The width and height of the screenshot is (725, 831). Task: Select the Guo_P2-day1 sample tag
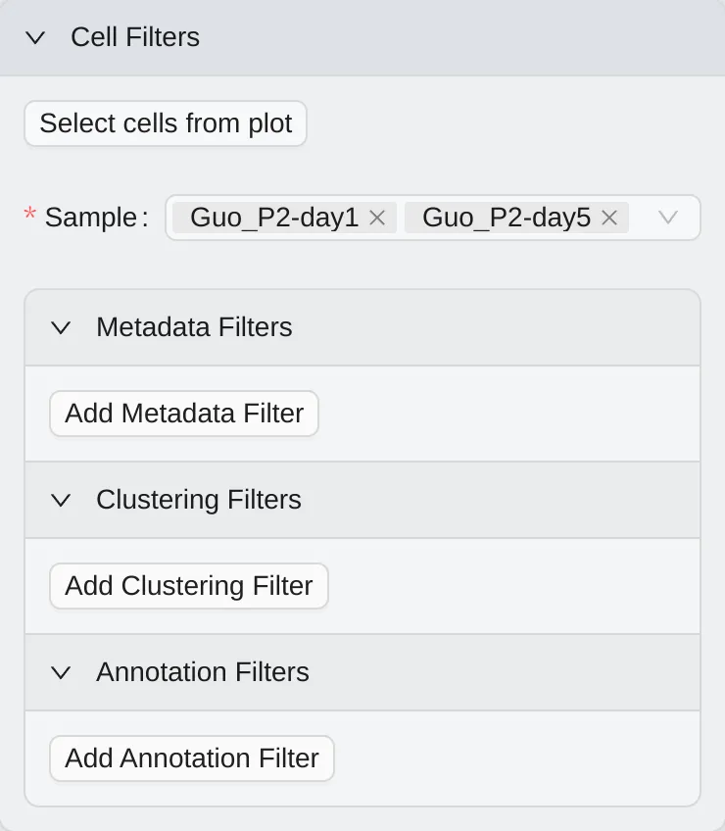tap(272, 218)
